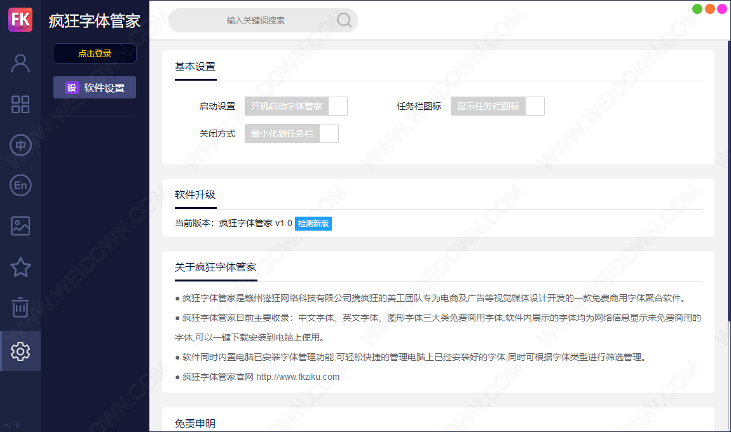This screenshot has width=731, height=432.
Task: Select the gear settings sidebar icon
Action: [x=20, y=351]
